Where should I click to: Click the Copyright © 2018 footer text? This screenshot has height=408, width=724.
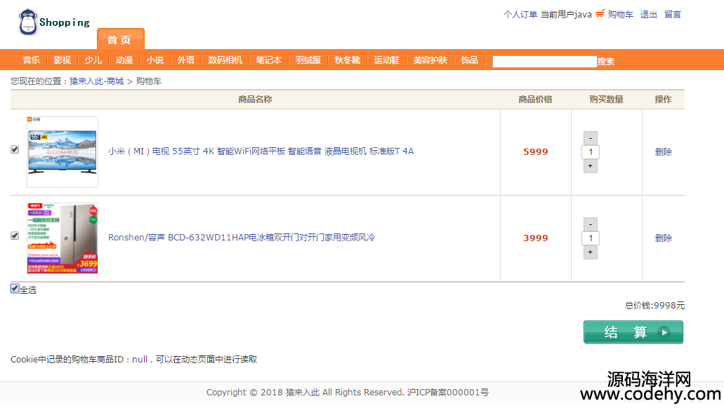[348, 393]
